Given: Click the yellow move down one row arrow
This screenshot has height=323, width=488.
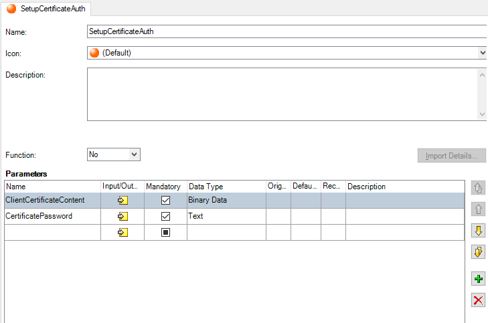Looking at the screenshot, I should point(478,231).
